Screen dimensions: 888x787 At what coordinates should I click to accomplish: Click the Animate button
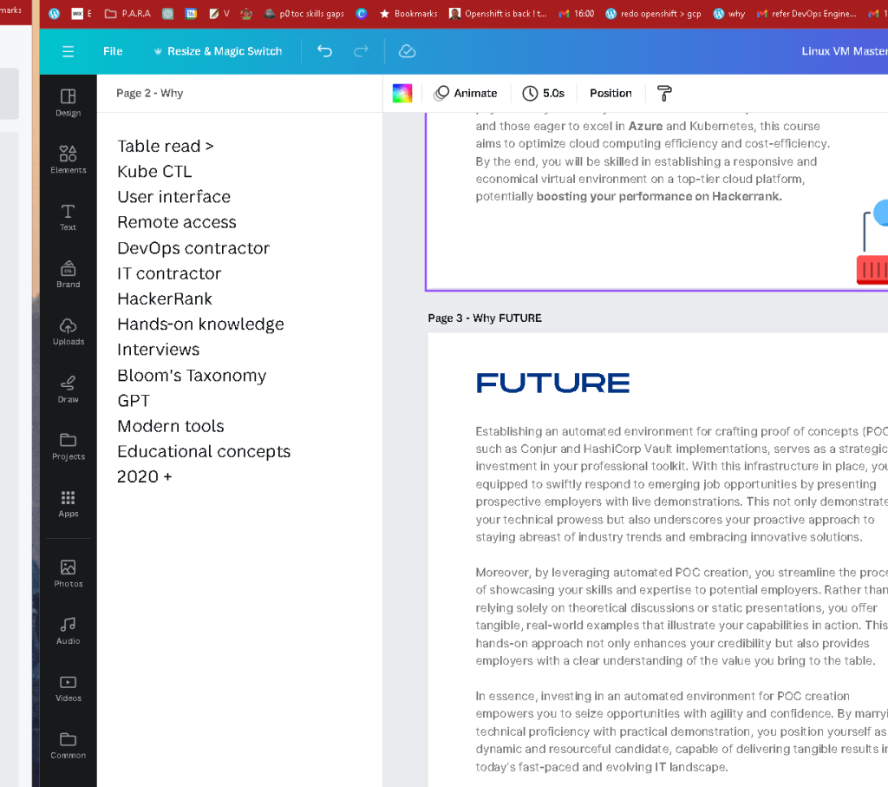466,94
